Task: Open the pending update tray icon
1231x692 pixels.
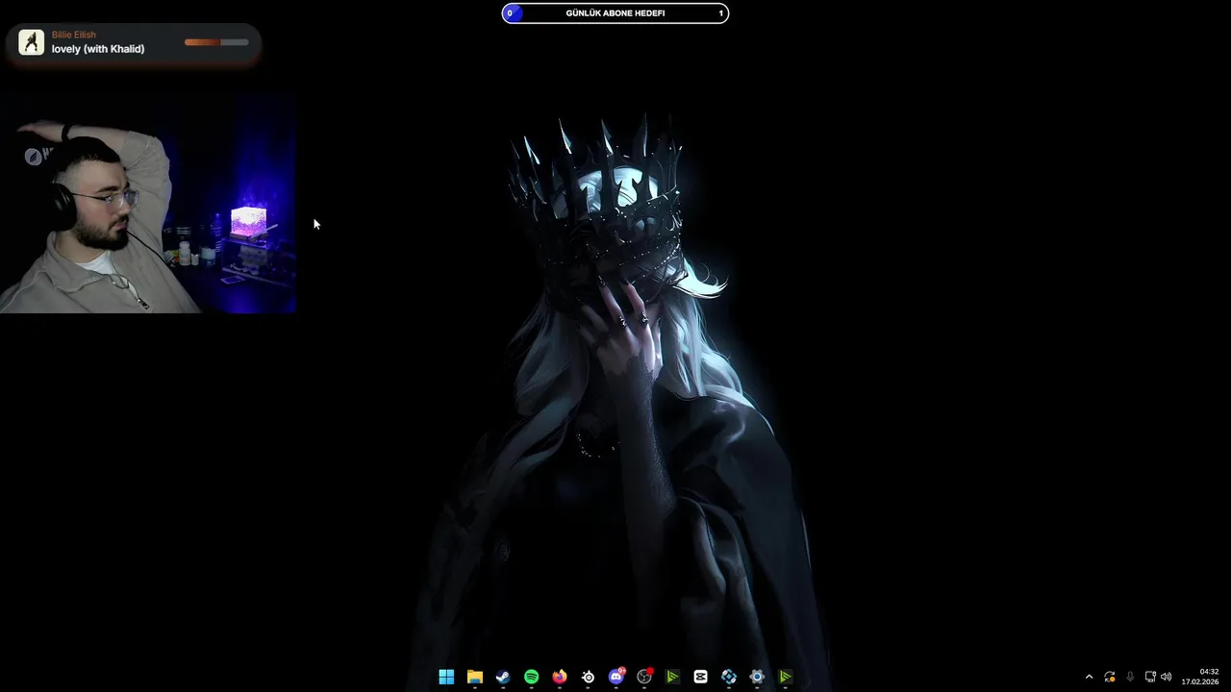Action: [1110, 677]
